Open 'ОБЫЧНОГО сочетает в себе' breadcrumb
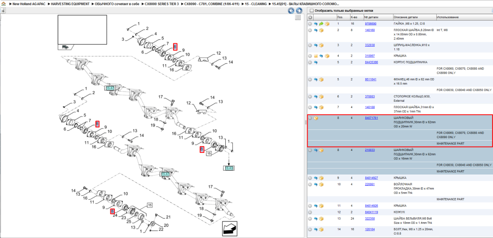493x238 pixels. pyautogui.click(x=117, y=4)
